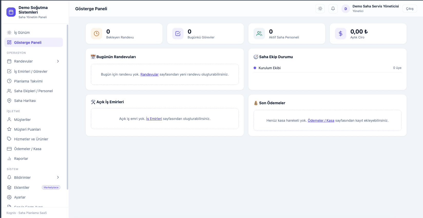
Task: Click the checkbox icon on Bugünkü Görevler card
Action: 178,34
